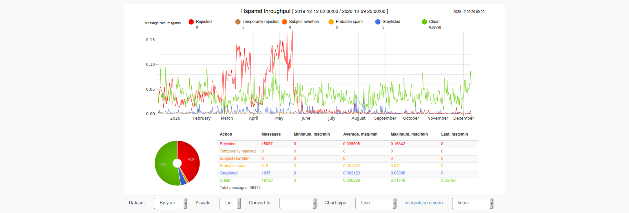The width and height of the screenshot is (629, 213).
Task: Click the August label on the x-axis
Action: tap(358, 118)
